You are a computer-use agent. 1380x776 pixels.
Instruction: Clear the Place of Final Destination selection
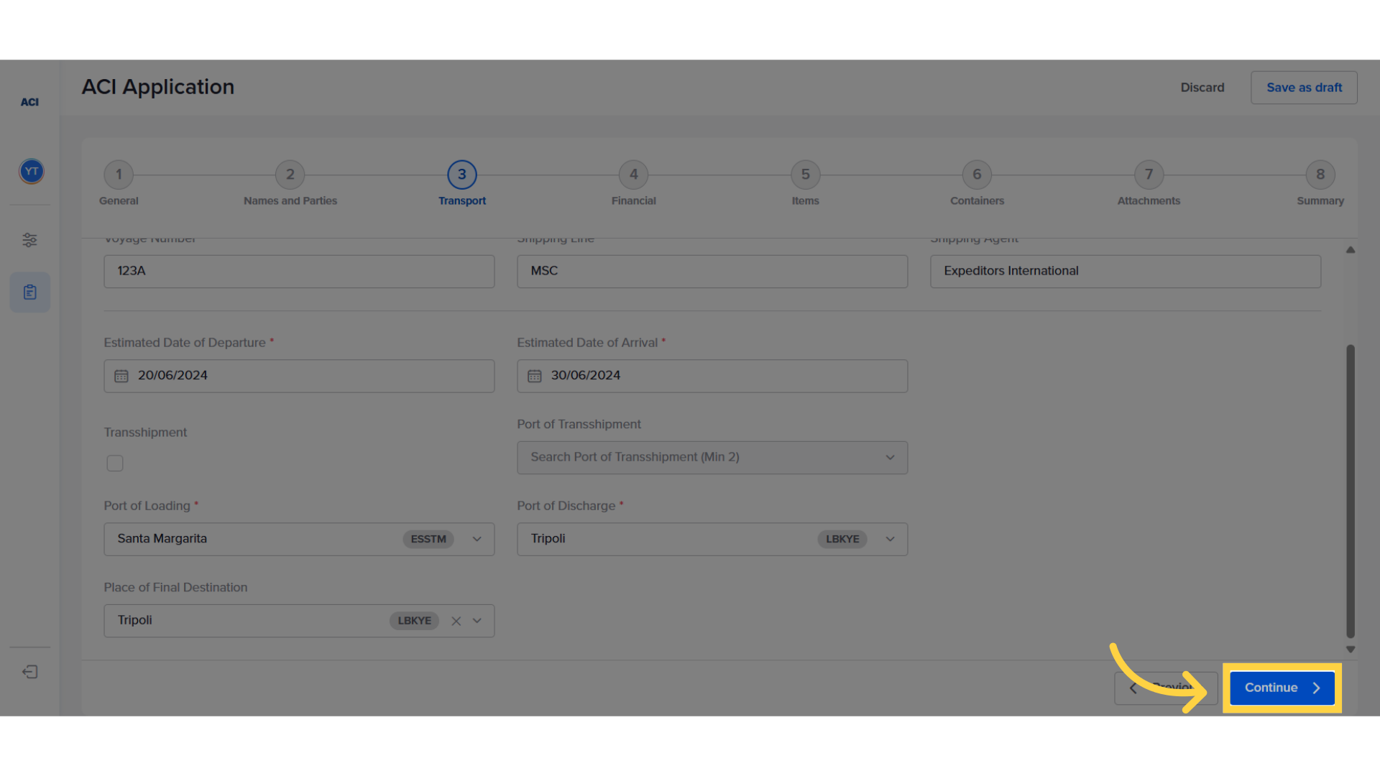tap(456, 621)
